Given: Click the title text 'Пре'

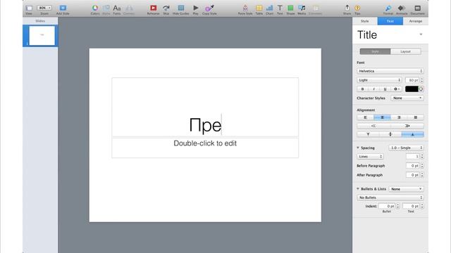Looking at the screenshot, I should tap(205, 125).
